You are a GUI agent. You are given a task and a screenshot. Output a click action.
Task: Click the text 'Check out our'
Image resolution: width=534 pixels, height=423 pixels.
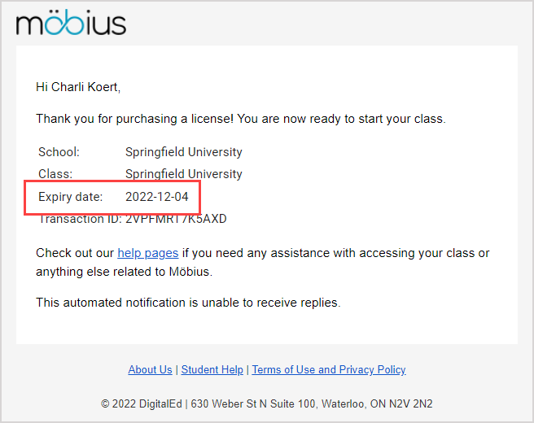click(x=75, y=253)
